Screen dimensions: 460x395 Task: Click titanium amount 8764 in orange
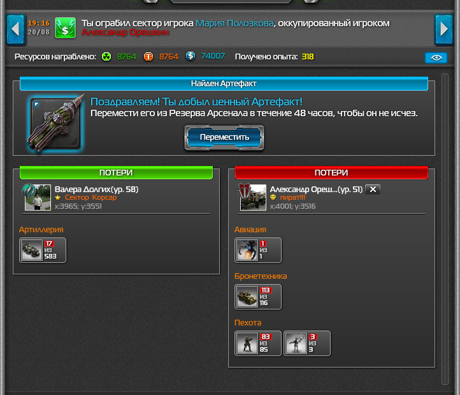pyautogui.click(x=169, y=56)
